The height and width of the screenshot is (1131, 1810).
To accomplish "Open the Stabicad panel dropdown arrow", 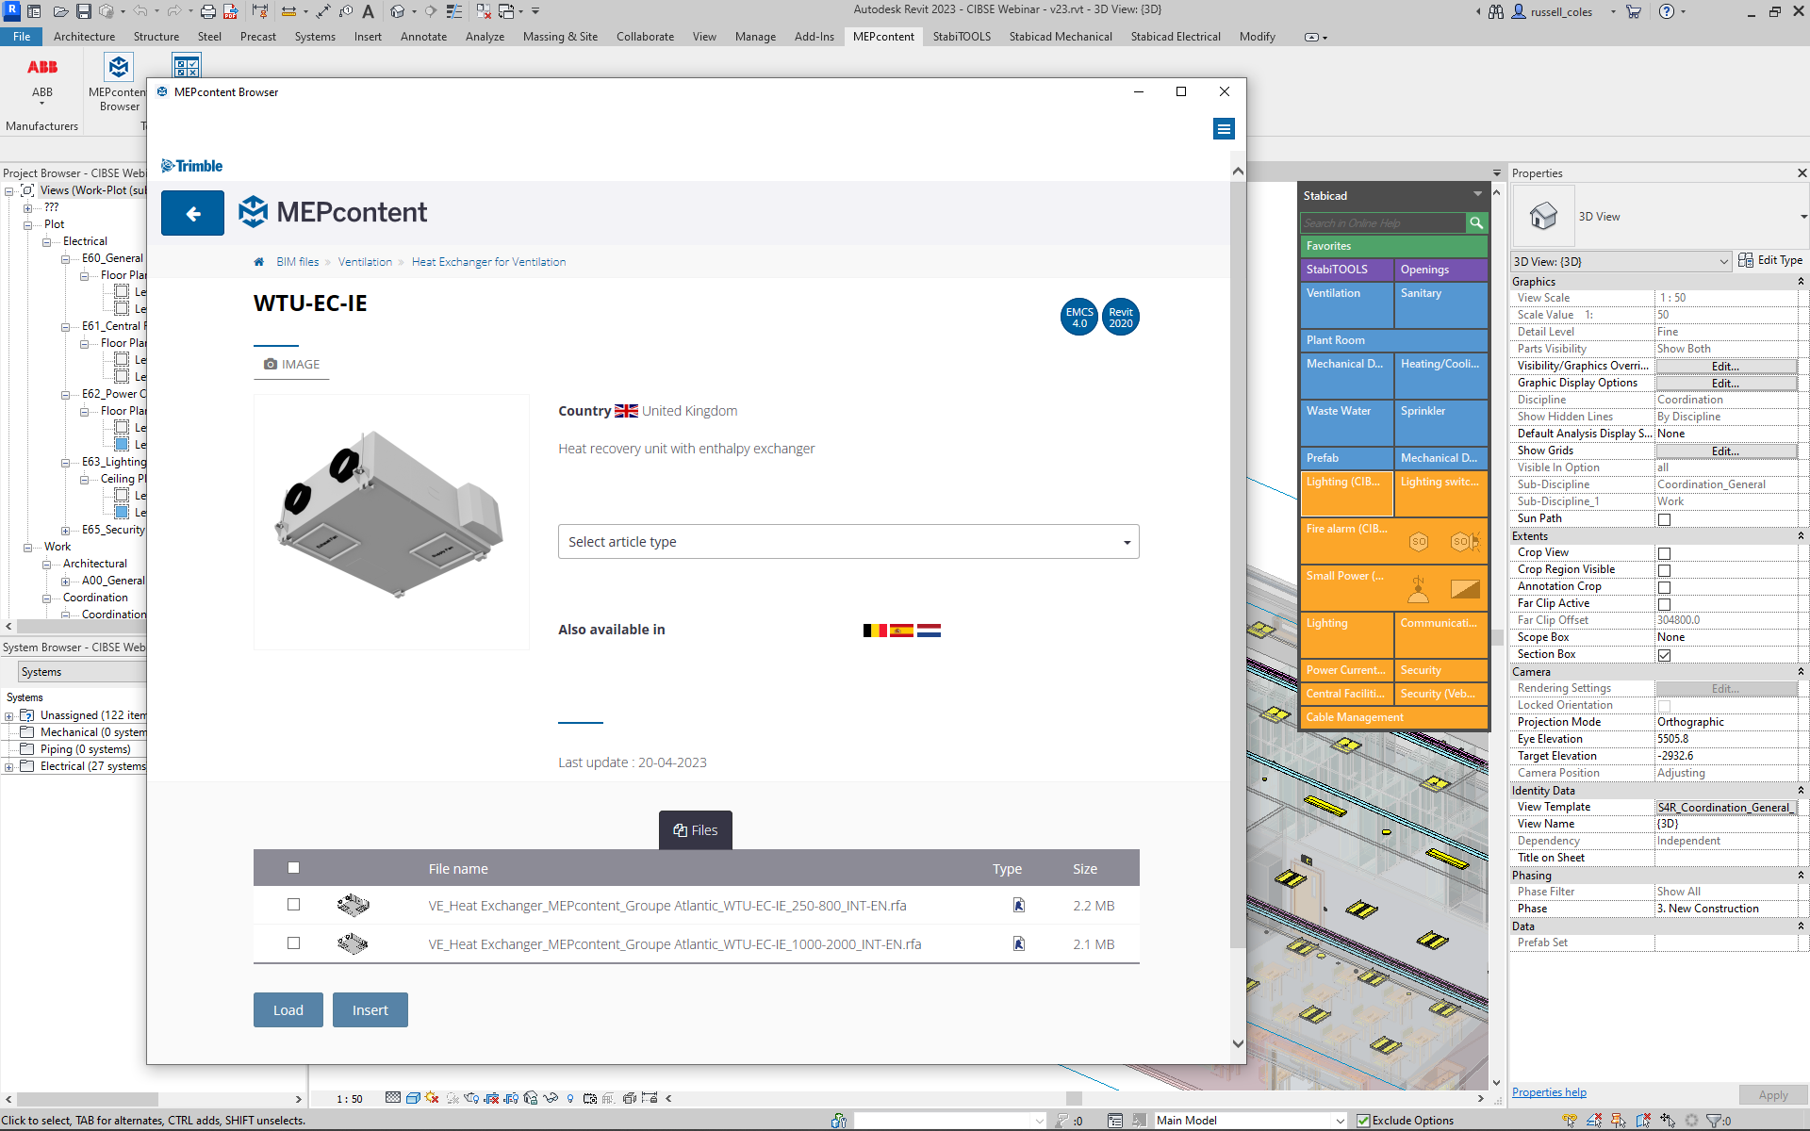I will click(1477, 195).
